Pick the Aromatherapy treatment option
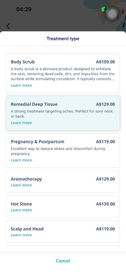This screenshot has width=126, height=275. (63, 182)
